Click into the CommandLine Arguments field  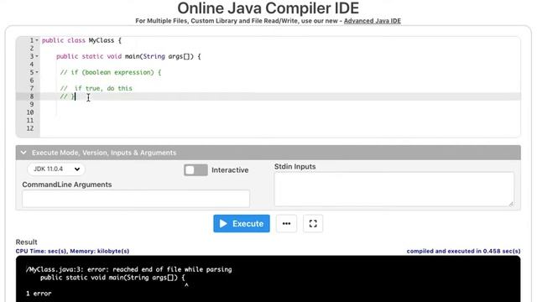(x=136, y=199)
